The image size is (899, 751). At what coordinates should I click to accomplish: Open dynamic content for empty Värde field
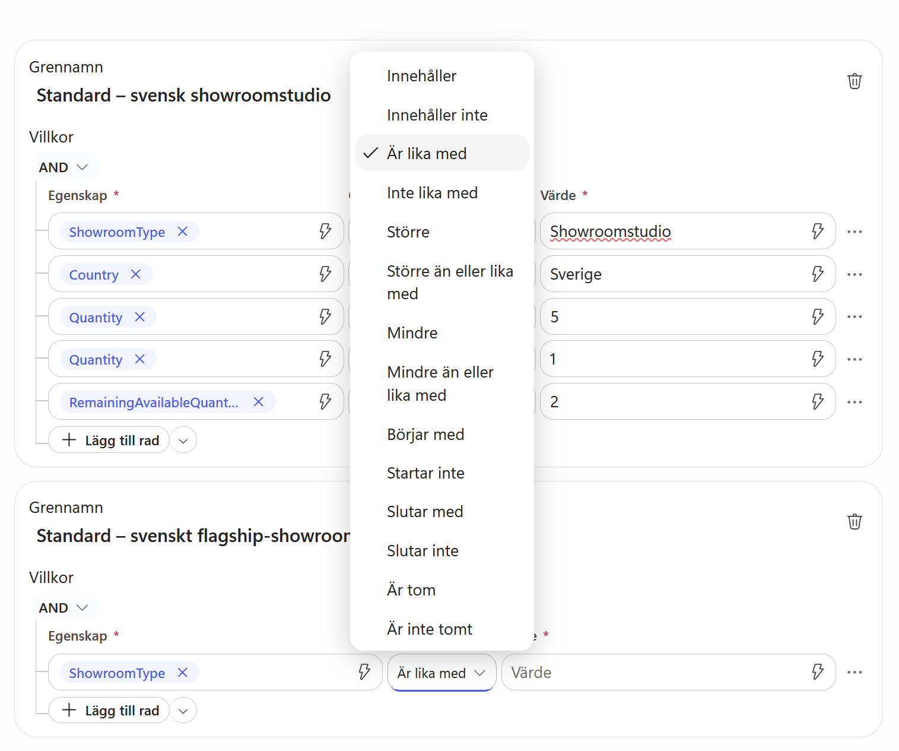818,672
